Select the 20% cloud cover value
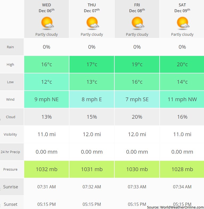 (x=137, y=117)
